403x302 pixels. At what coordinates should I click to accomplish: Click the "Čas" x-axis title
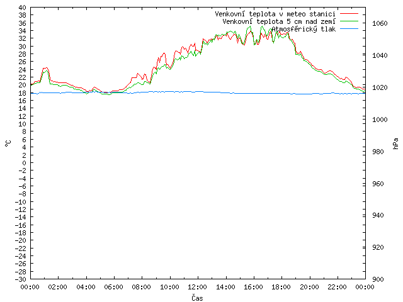click(x=197, y=298)
